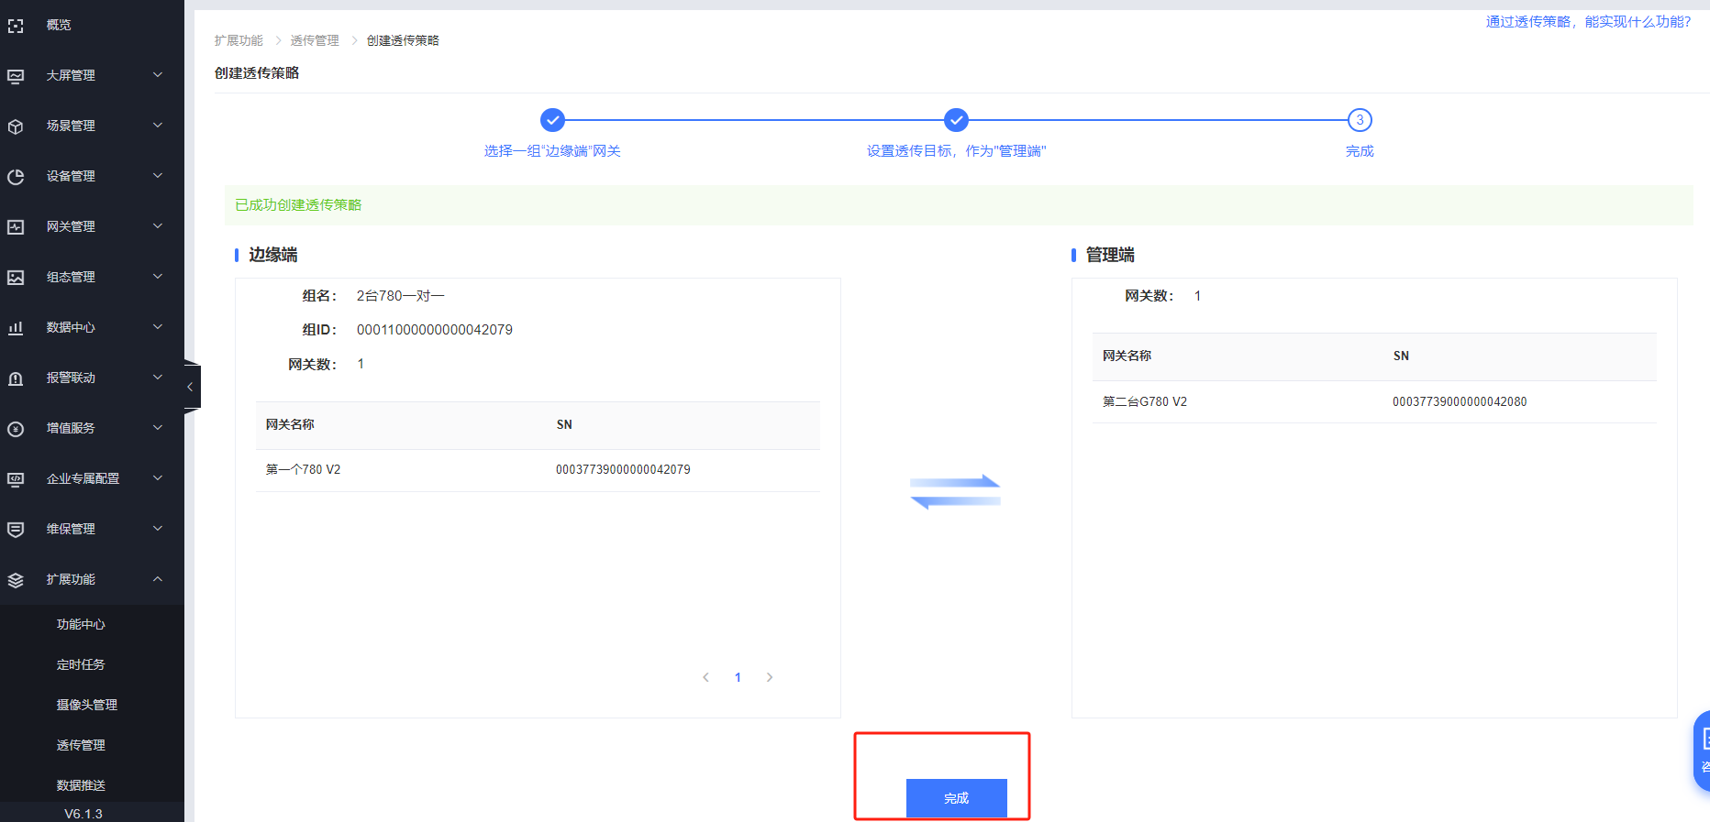Click step 3 完成 circle in progress bar

(x=1360, y=120)
